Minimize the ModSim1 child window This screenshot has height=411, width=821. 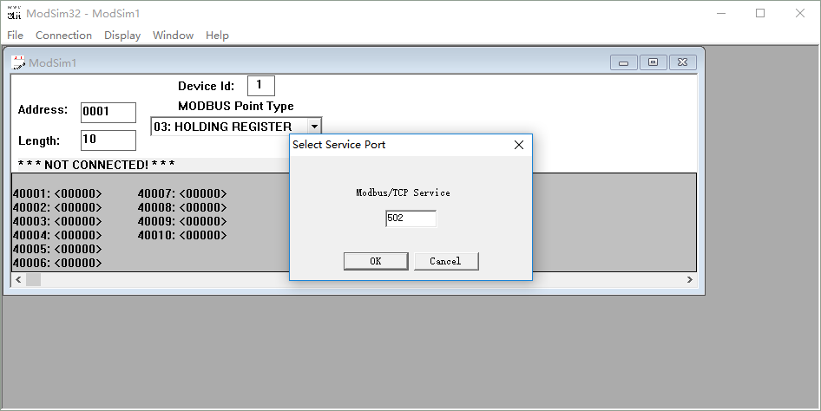623,62
